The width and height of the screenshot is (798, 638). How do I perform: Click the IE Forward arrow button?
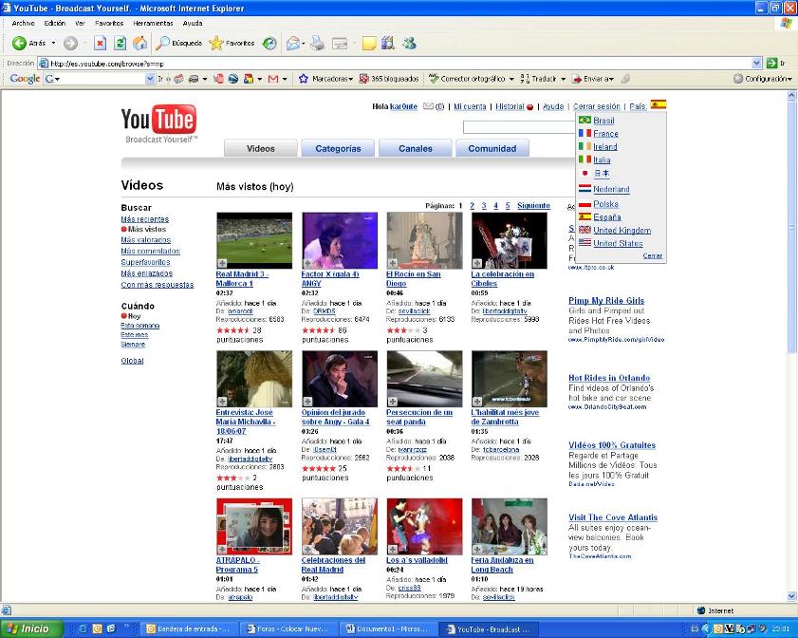[71, 44]
